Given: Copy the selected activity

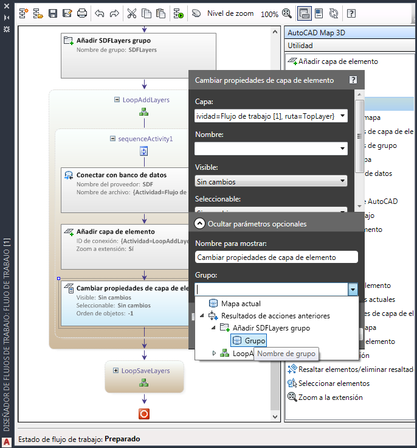Looking at the screenshot, I should pyautogui.click(x=146, y=13).
